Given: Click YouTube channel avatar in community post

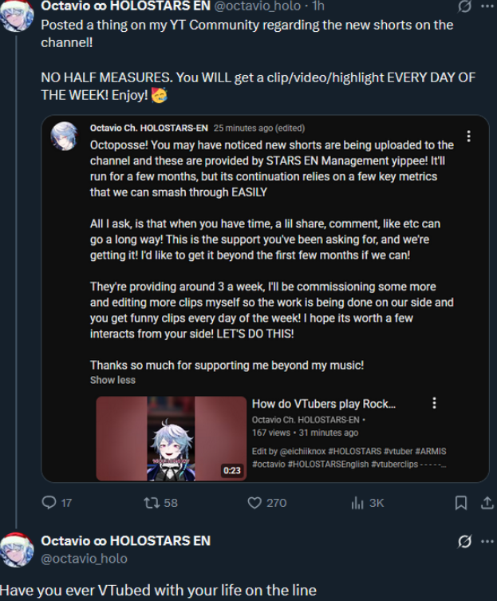Looking at the screenshot, I should click(64, 136).
